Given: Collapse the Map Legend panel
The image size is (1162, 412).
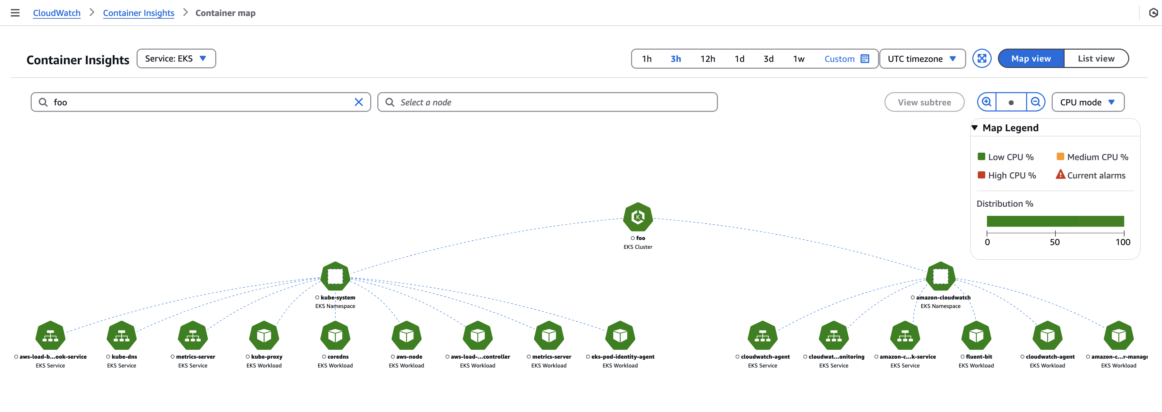Looking at the screenshot, I should click(x=975, y=128).
